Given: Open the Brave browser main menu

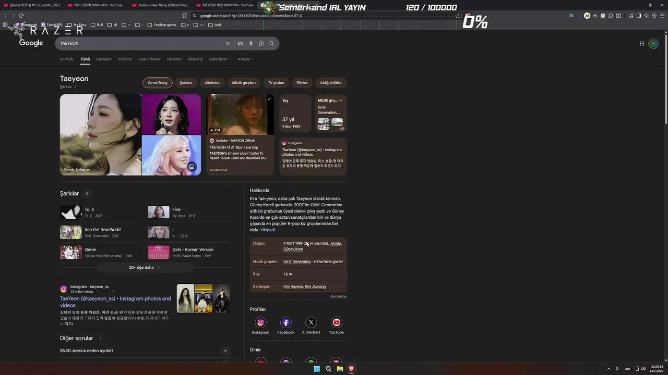Looking at the screenshot, I should (x=662, y=16).
